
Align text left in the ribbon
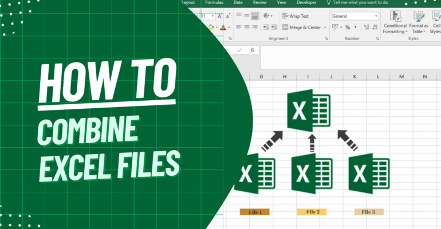coord(239,27)
